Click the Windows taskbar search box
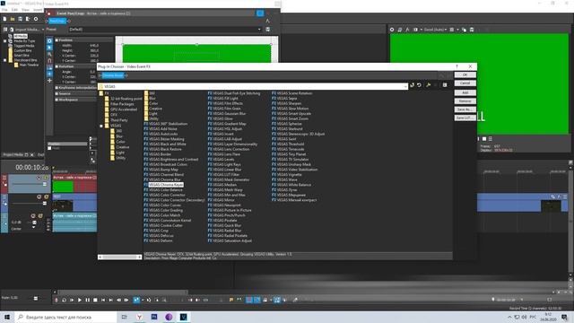This screenshot has width=574, height=323. click(65, 317)
